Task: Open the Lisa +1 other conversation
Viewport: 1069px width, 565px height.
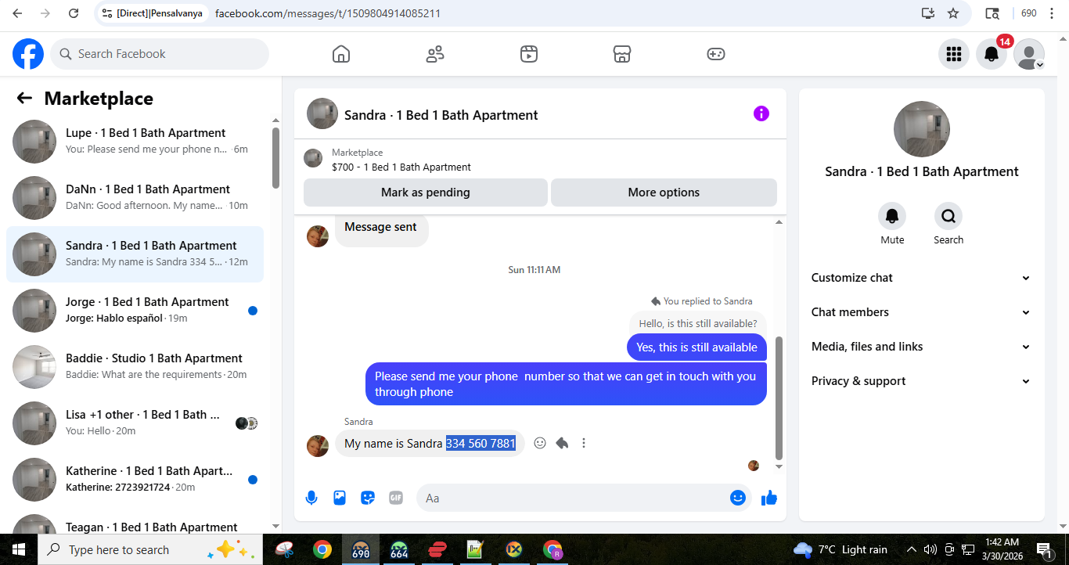Action: (x=135, y=423)
